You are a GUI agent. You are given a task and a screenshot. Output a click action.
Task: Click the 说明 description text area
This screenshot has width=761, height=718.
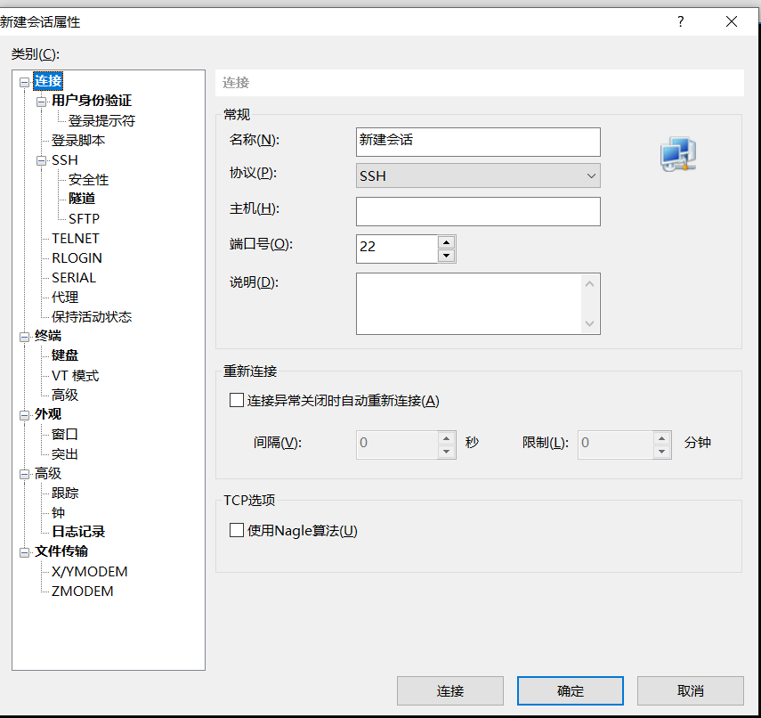coord(469,304)
